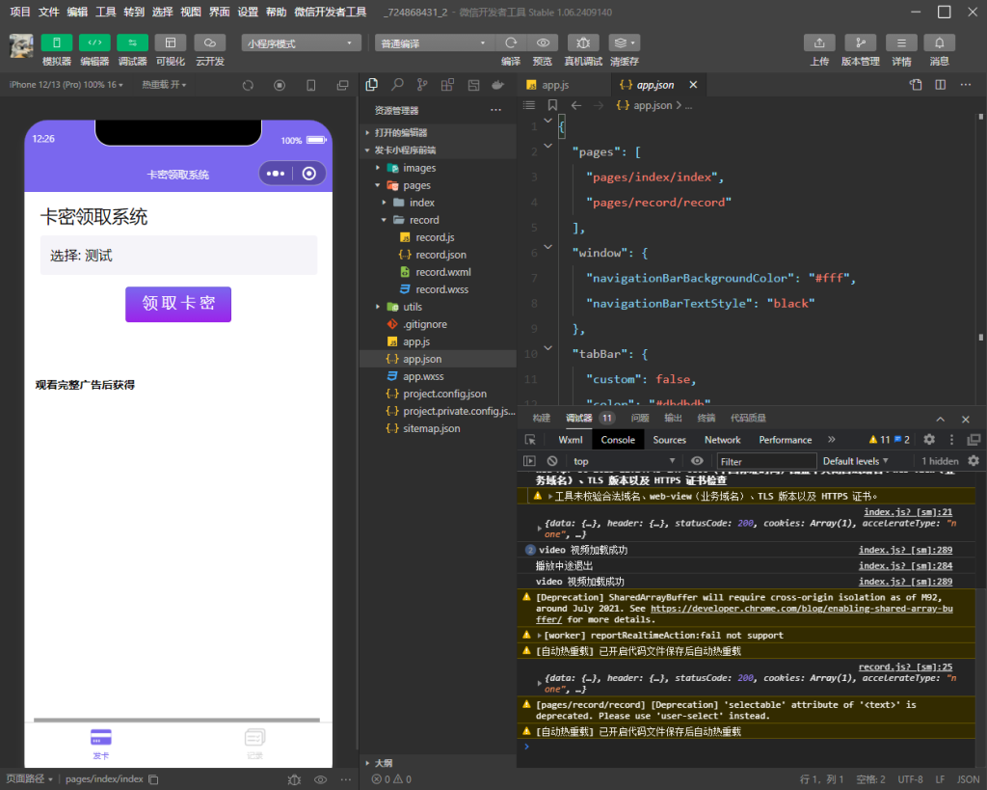Open the index.js? [sm]:21 source link

pos(908,512)
